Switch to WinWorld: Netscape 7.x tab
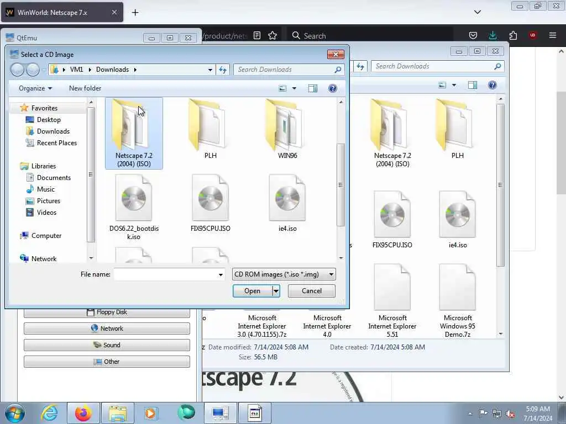The width and height of the screenshot is (566, 424). tap(62, 12)
